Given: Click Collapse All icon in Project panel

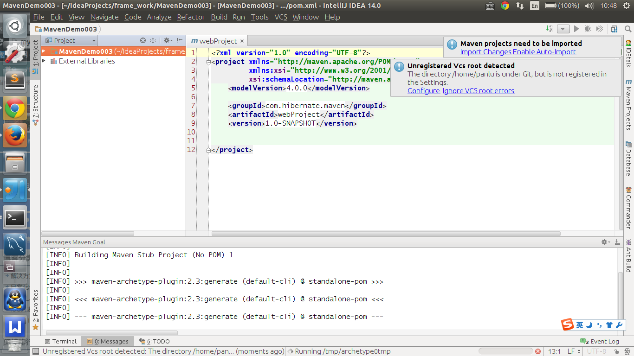Looking at the screenshot, I should (153, 41).
